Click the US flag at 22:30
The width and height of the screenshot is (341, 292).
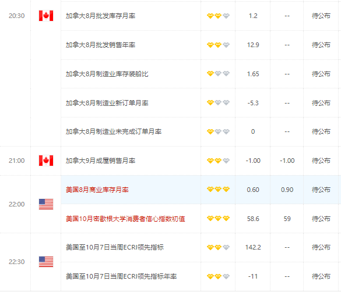pyautogui.click(x=46, y=262)
